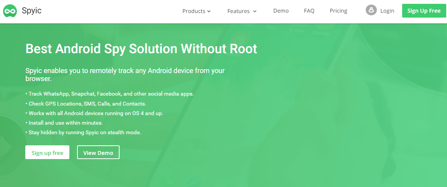Click the bullet about stealth mode
This screenshot has height=187, width=447.
pos(83,132)
